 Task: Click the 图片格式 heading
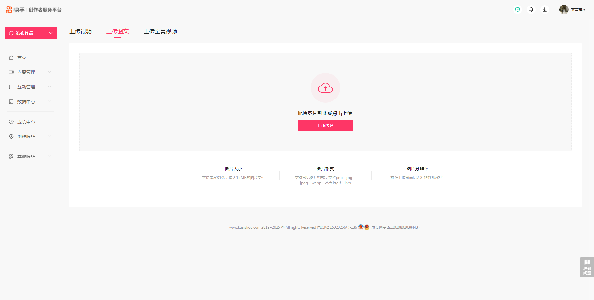click(x=325, y=169)
